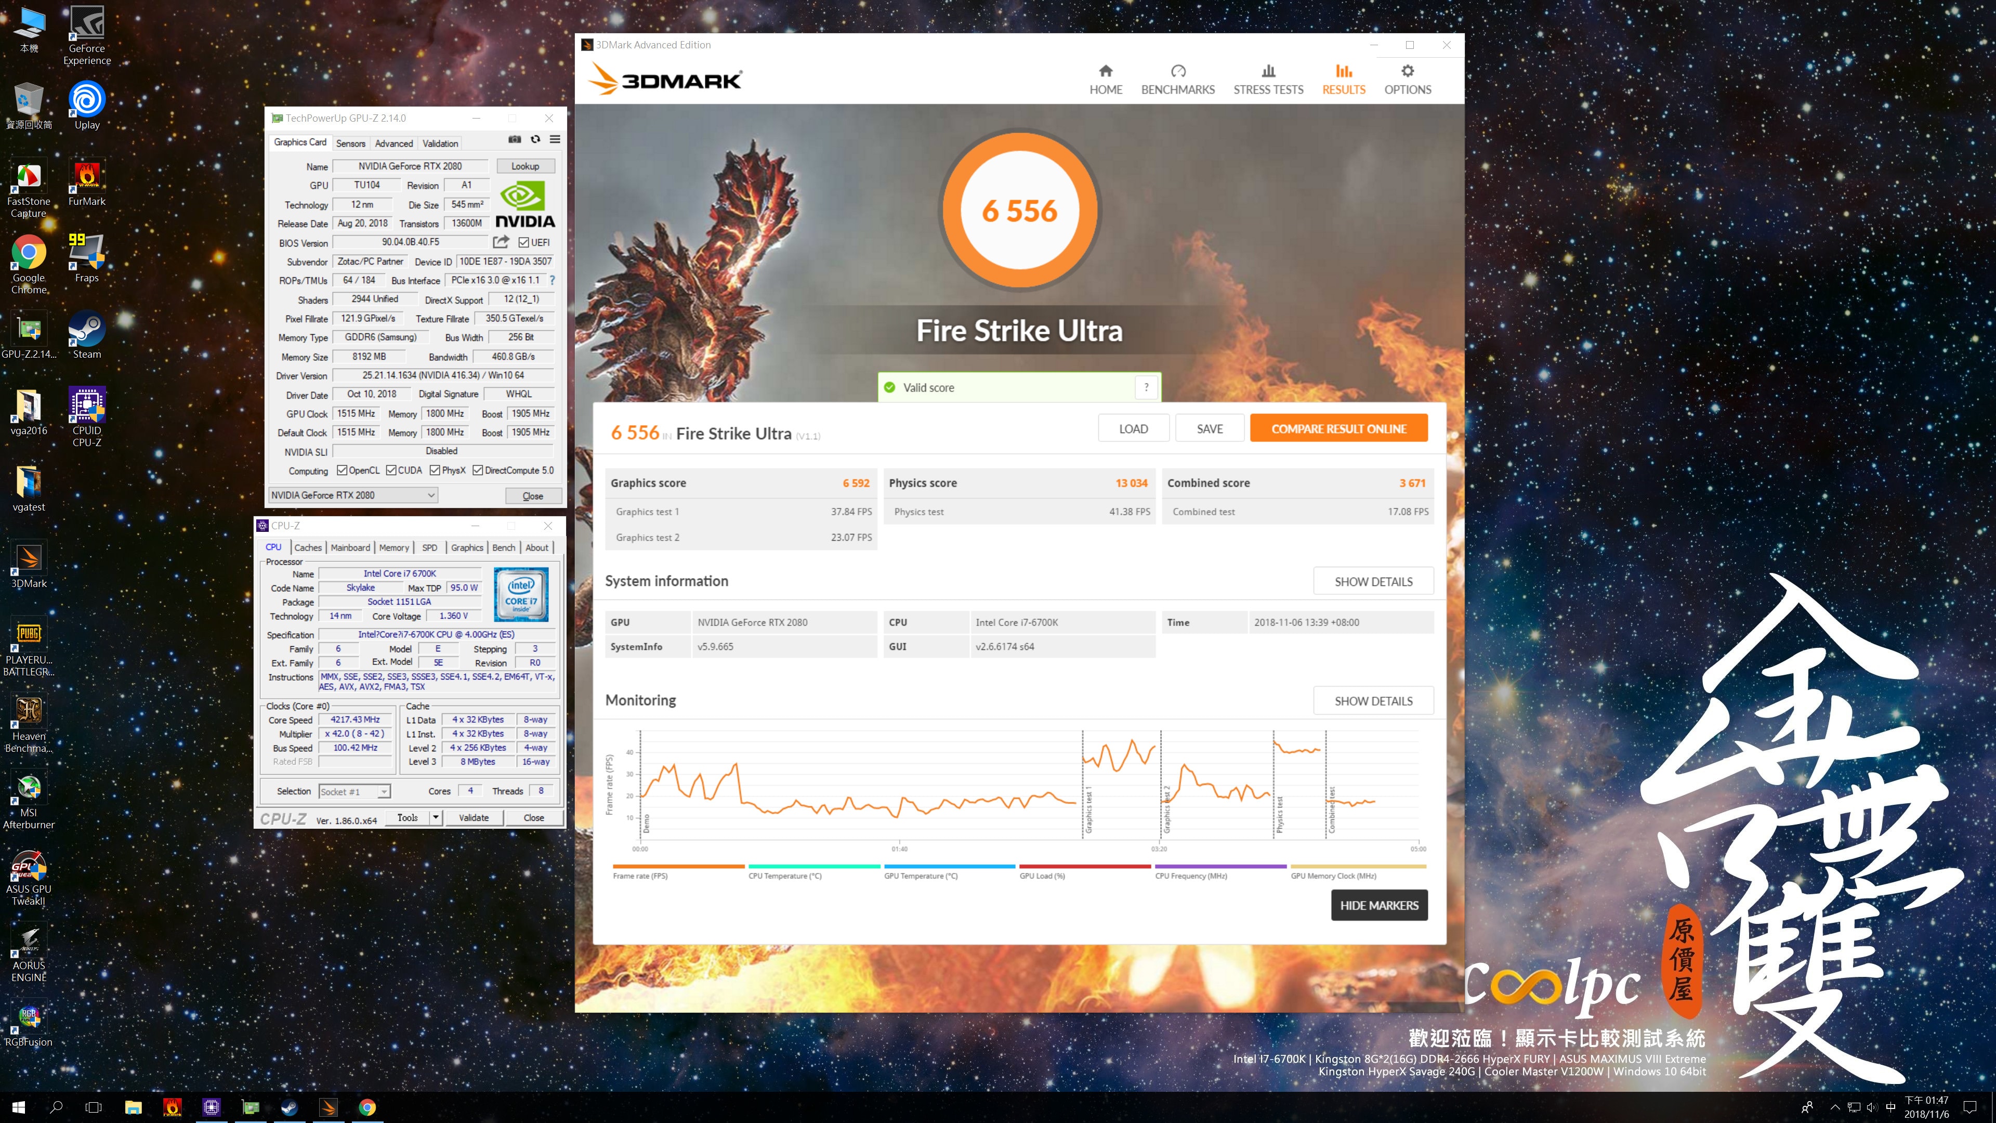This screenshot has width=1996, height=1123.
Task: Click the taskbar clock and date
Action: pyautogui.click(x=1926, y=1107)
